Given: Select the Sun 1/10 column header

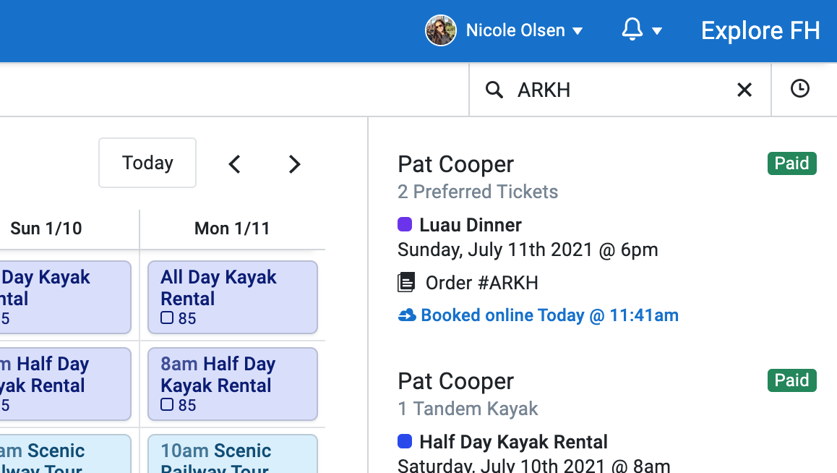Looking at the screenshot, I should [46, 229].
